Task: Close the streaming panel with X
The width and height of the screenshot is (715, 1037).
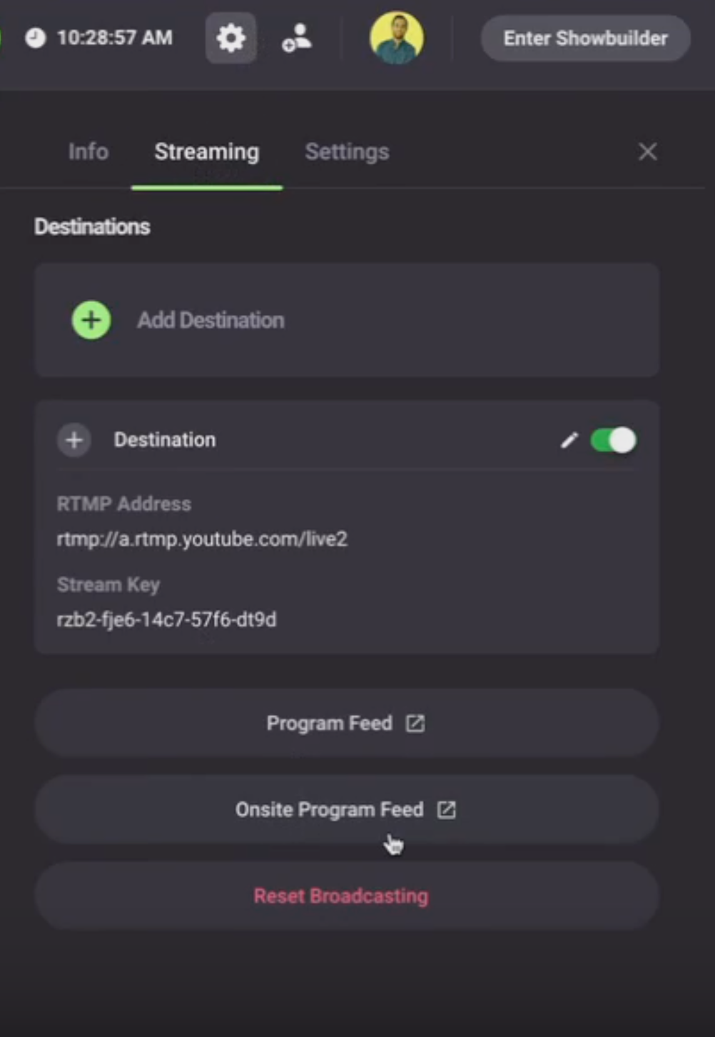Action: pos(647,151)
